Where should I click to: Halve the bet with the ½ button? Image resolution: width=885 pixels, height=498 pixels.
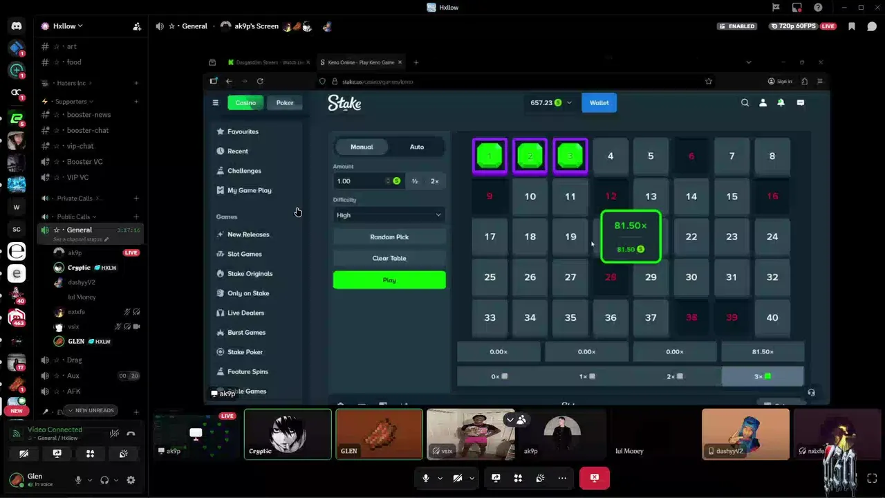click(415, 181)
